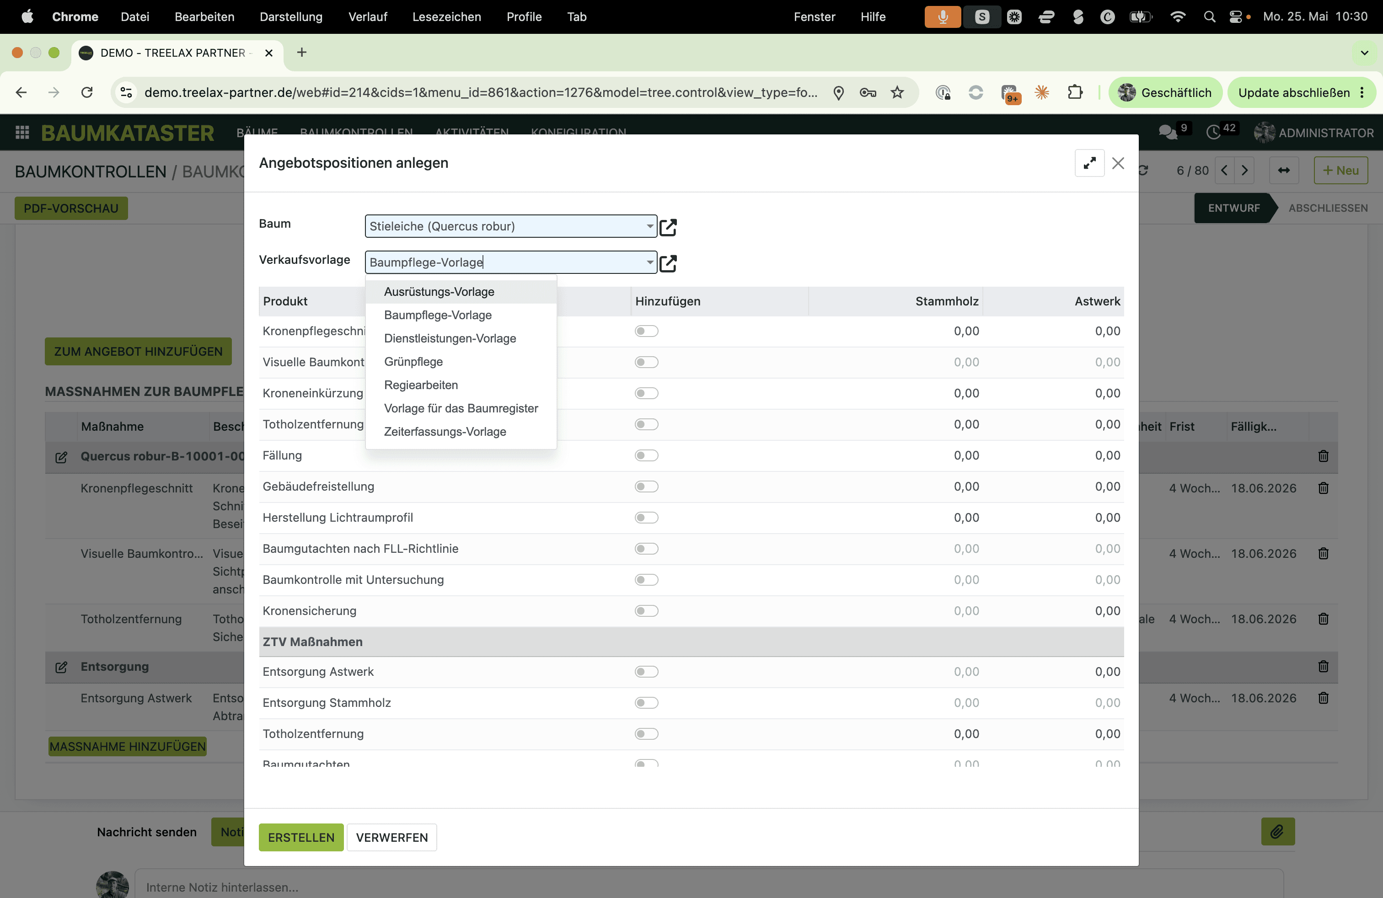Open the Chrome extensions puzzle icon
The width and height of the screenshot is (1383, 898).
coord(1075,92)
